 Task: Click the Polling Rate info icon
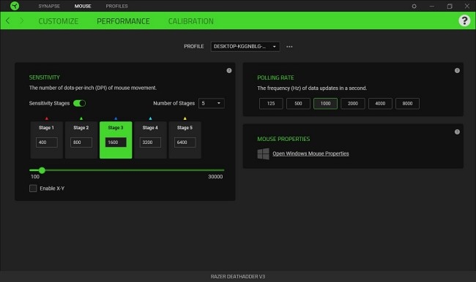coord(457,71)
